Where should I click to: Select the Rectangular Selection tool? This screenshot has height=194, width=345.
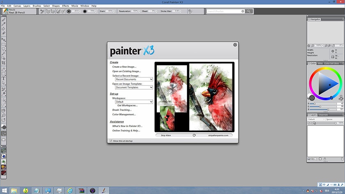(x=4, y=44)
